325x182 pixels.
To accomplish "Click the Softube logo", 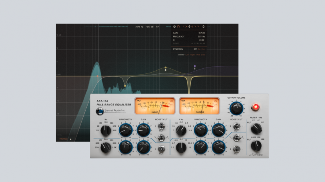I will tap(256, 155).
